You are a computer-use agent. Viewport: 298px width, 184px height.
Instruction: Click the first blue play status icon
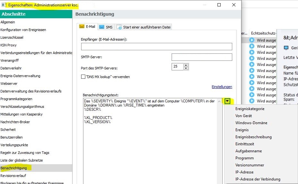pos(252,40)
